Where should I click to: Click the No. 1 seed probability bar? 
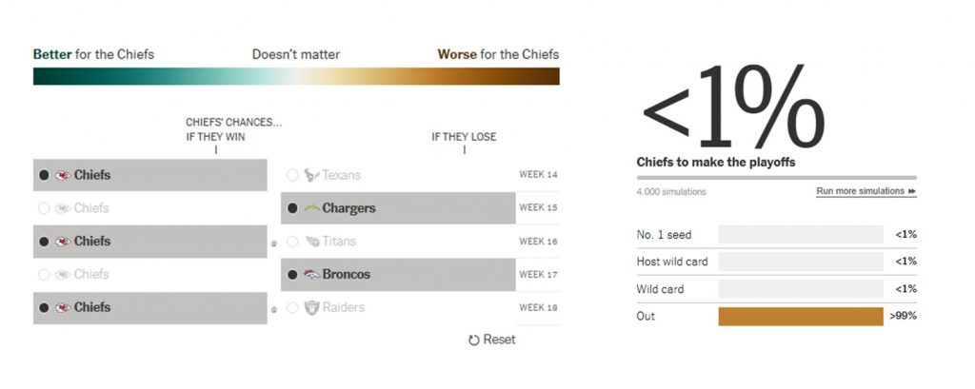click(801, 234)
